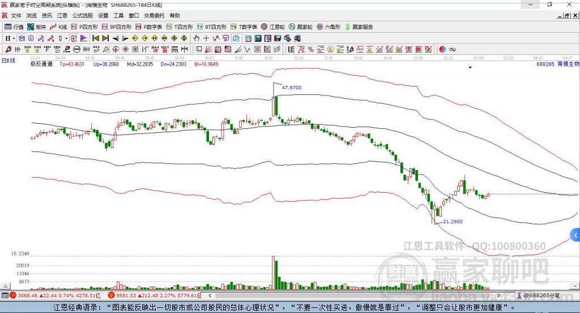The width and height of the screenshot is (580, 313).
Task: Open the 文件 menu
Action: [16, 15]
